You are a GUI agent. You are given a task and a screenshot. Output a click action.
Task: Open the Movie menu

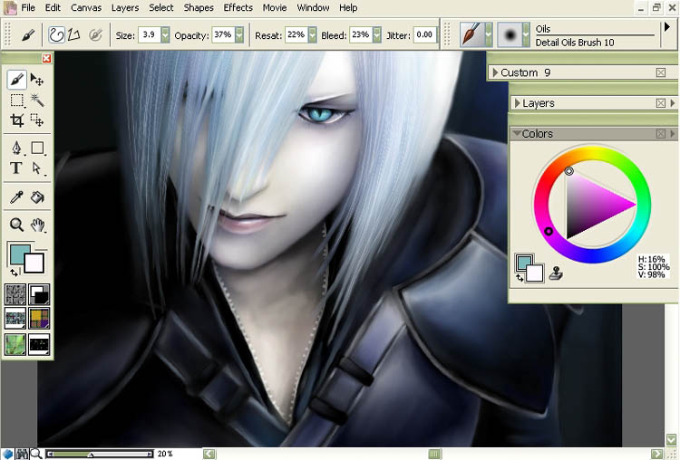275,8
